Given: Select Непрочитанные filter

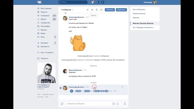Looking at the screenshot, I should point(139,14).
